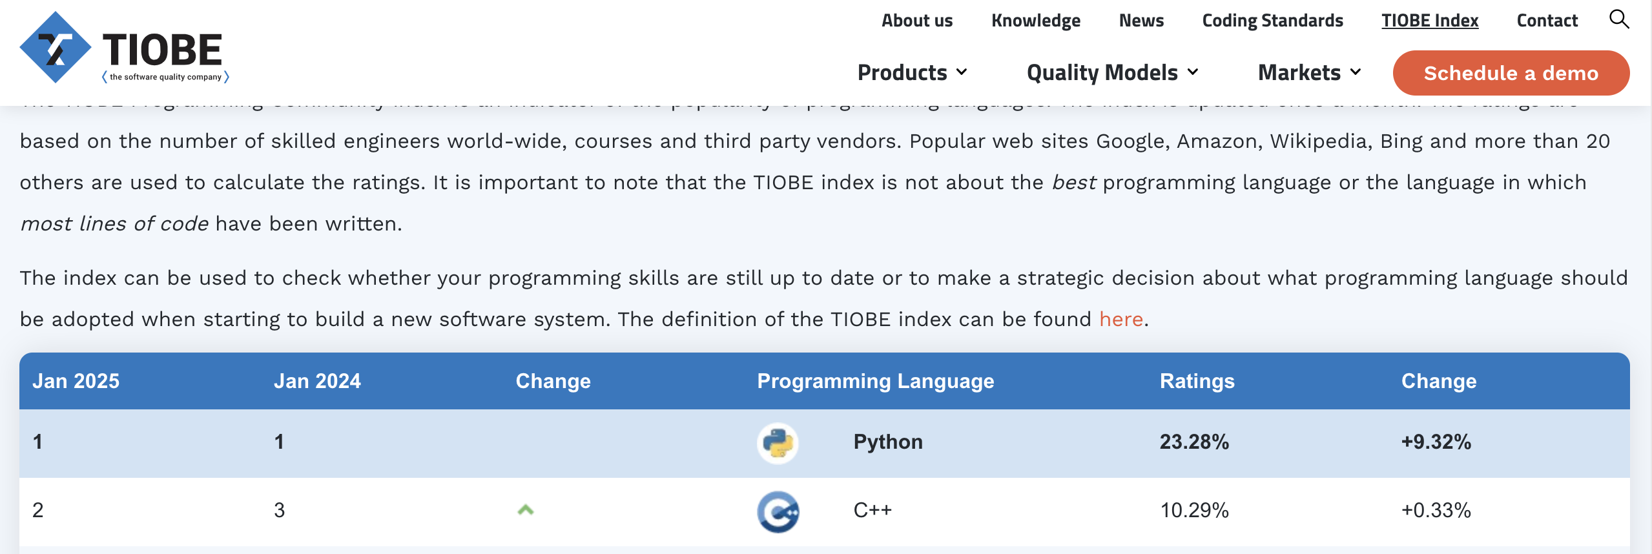Click the TIOBE wordmark text
Image resolution: width=1652 pixels, height=554 pixels.
tap(162, 50)
